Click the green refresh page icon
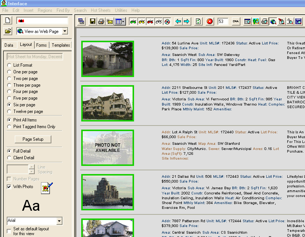Screen dimensions: 305x237 click(x=198, y=21)
